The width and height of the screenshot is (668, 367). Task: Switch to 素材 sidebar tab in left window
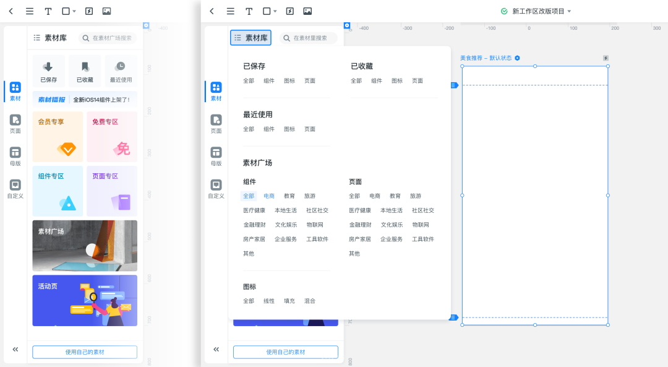click(15, 91)
